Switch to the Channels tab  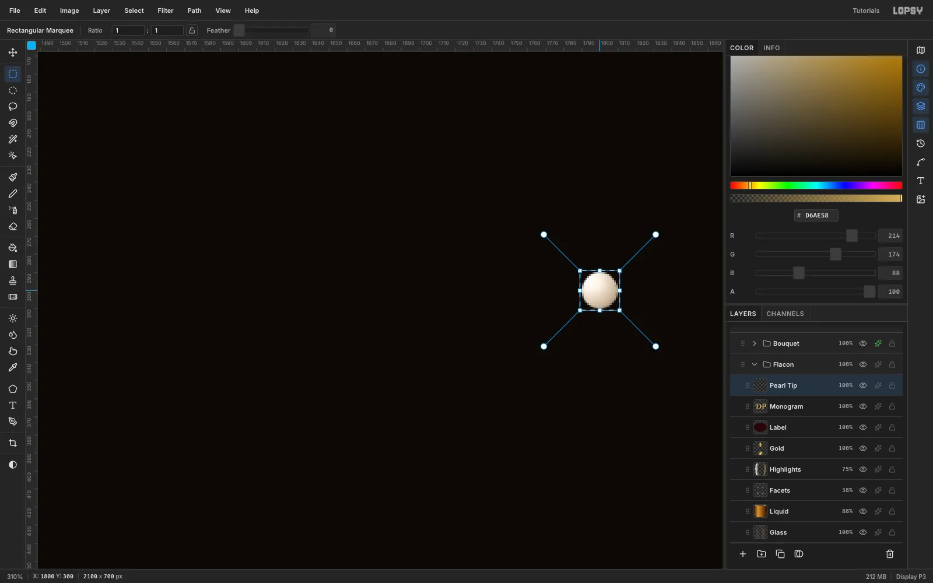(785, 314)
